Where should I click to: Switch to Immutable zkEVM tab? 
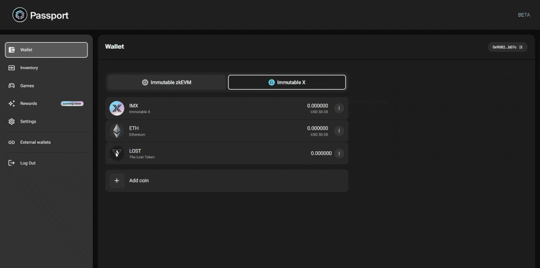pos(167,82)
